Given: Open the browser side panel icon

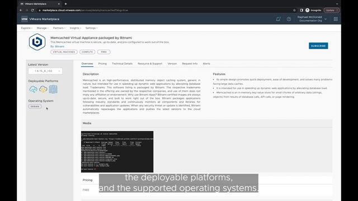Looking at the screenshot, I should pos(302,10).
